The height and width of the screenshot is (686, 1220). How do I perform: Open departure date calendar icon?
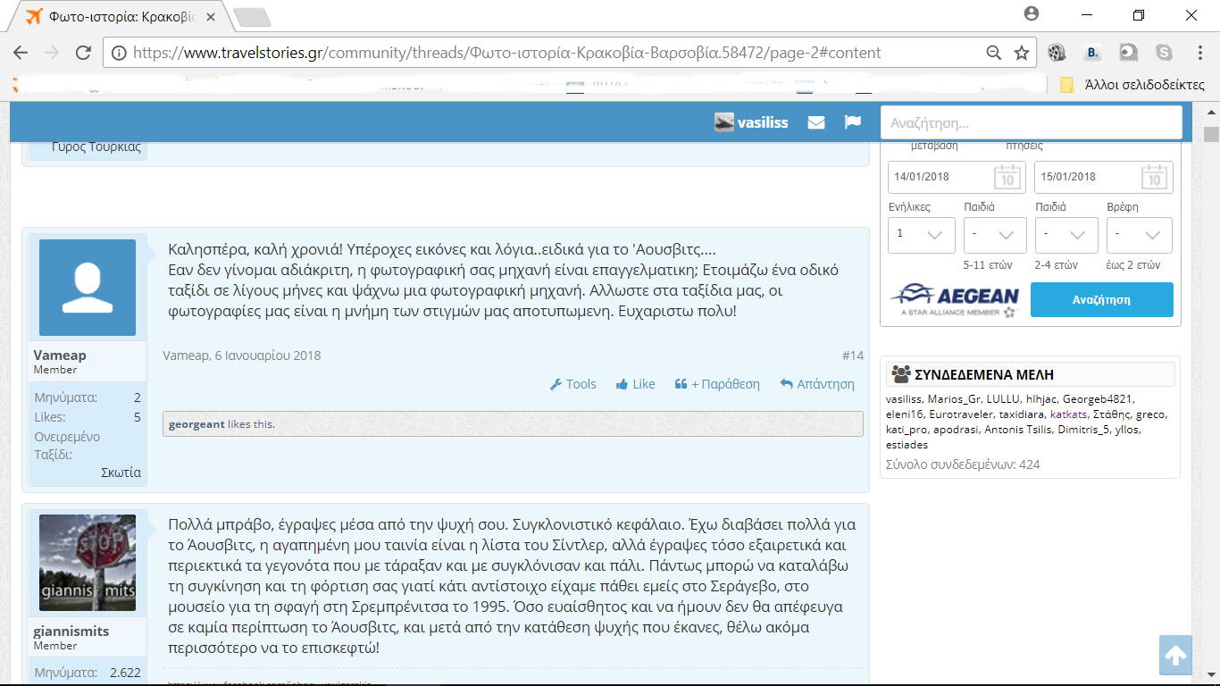pos(1007,177)
